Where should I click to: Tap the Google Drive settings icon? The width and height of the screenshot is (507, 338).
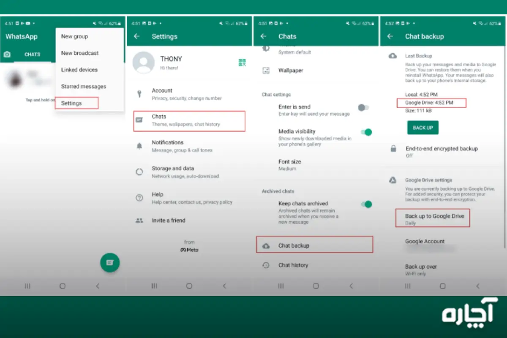(393, 180)
